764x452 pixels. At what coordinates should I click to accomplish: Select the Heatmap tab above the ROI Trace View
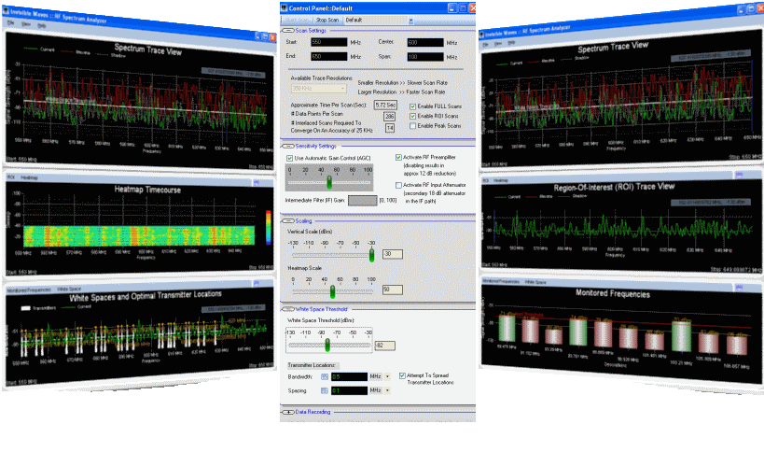(x=500, y=180)
